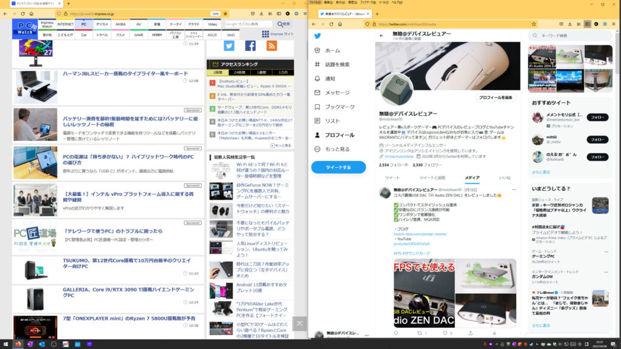Open the Video category on PC Watch
Viewport: 621px width, 349px height.
pyautogui.click(x=212, y=24)
